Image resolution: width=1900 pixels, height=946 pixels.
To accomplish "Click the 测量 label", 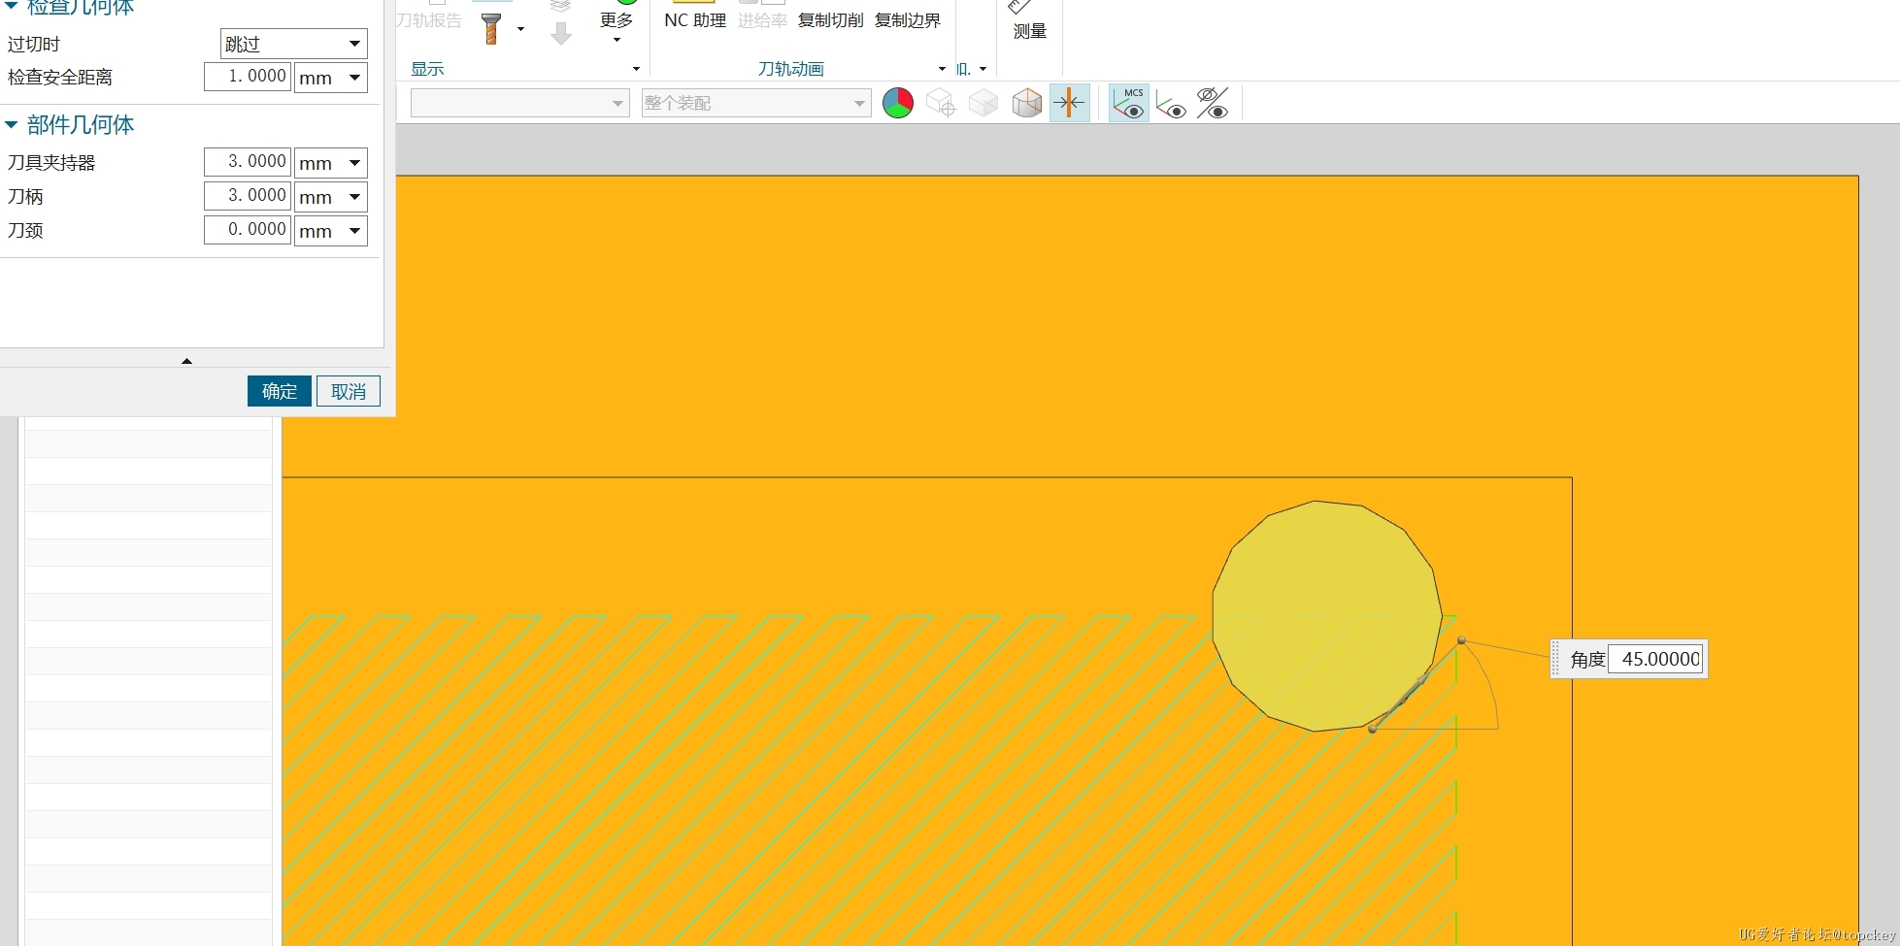I will point(1029,31).
